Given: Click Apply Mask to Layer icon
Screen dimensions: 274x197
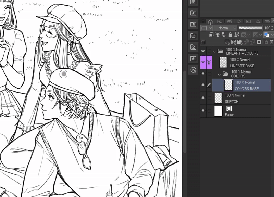Looking at the screenshot, I should (265, 42).
